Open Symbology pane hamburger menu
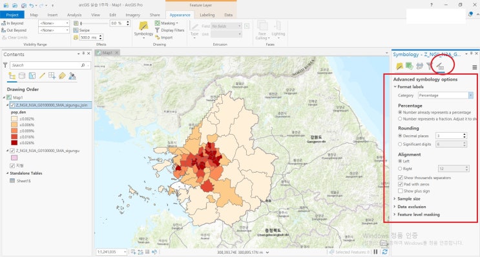The image size is (480, 257). pyautogui.click(x=474, y=67)
